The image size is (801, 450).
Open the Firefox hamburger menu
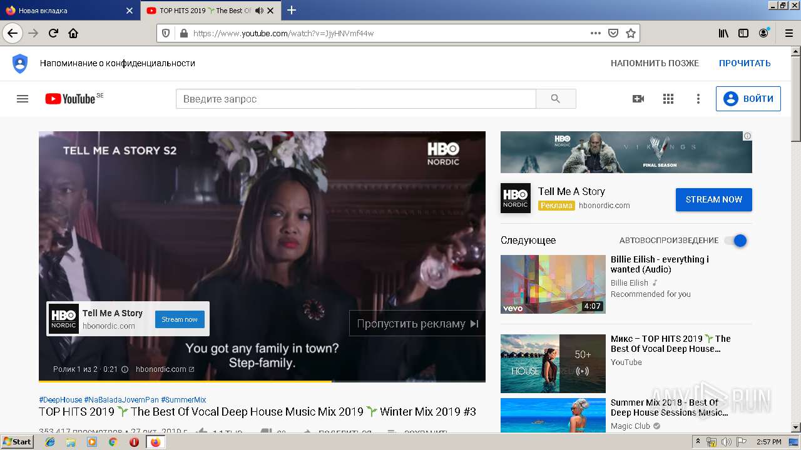tap(788, 33)
